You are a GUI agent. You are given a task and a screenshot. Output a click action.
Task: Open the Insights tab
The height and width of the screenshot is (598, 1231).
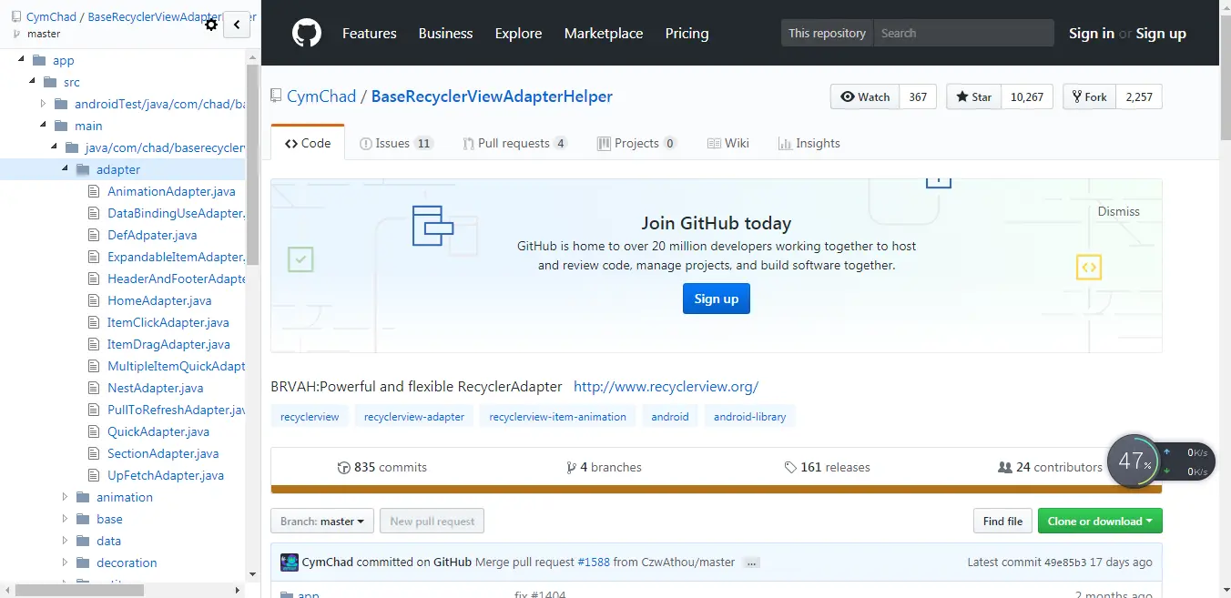[x=809, y=143]
